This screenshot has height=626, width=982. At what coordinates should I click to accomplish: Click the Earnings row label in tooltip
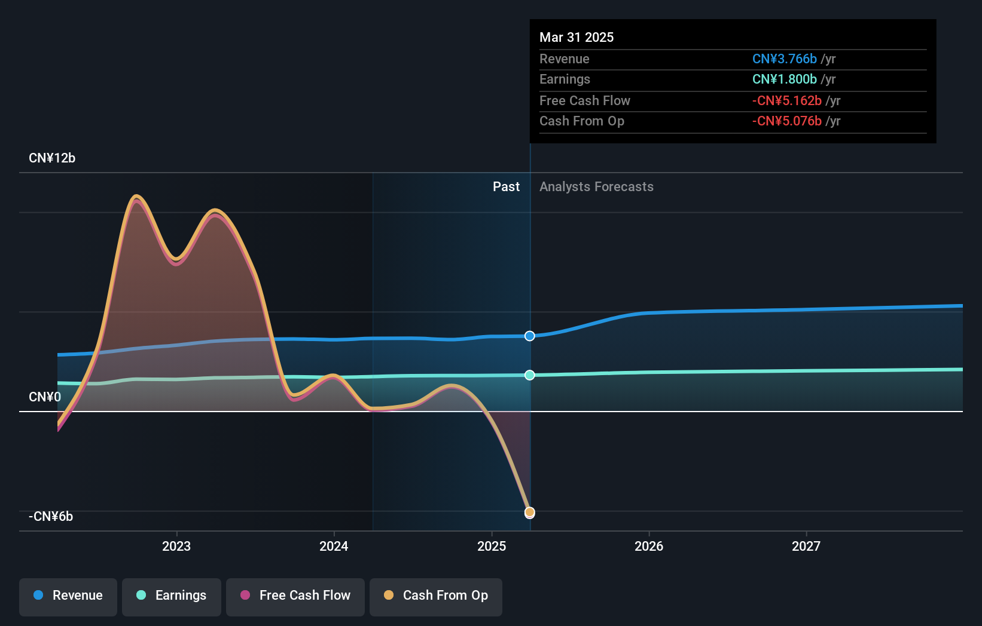565,79
